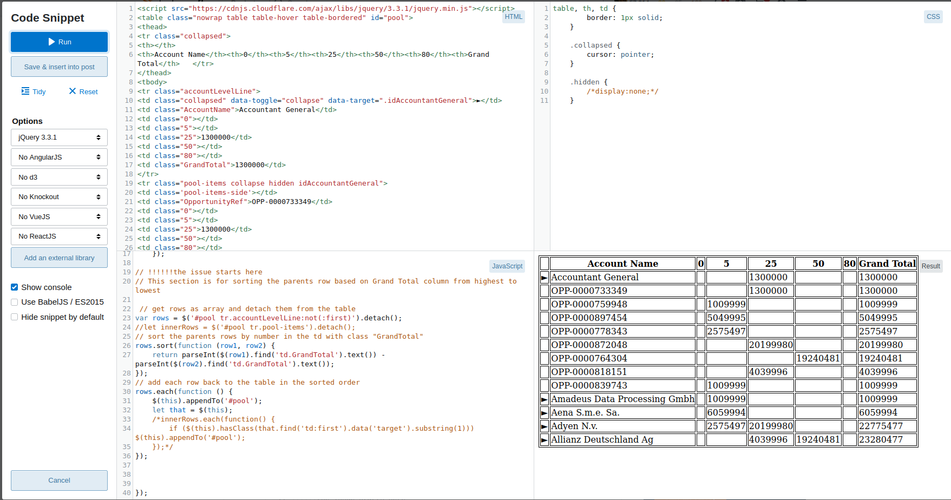The width and height of the screenshot is (951, 500).
Task: Click the Run play icon
Action: [x=51, y=42]
